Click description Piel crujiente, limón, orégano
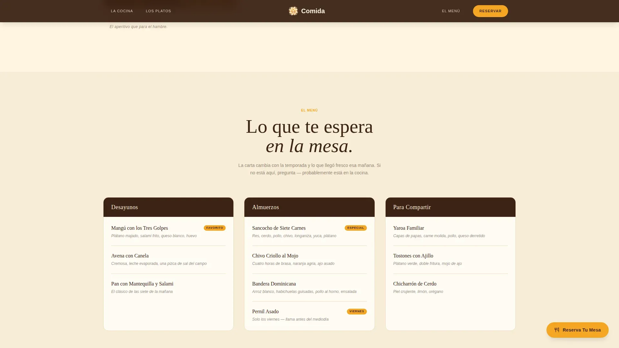The width and height of the screenshot is (619, 348). pyautogui.click(x=418, y=292)
